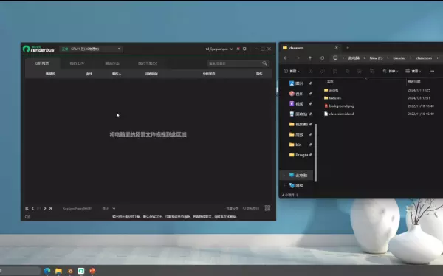Open the fourth tab with count in Renderbus
Screen dimensions: 443x276
[x=148, y=63]
